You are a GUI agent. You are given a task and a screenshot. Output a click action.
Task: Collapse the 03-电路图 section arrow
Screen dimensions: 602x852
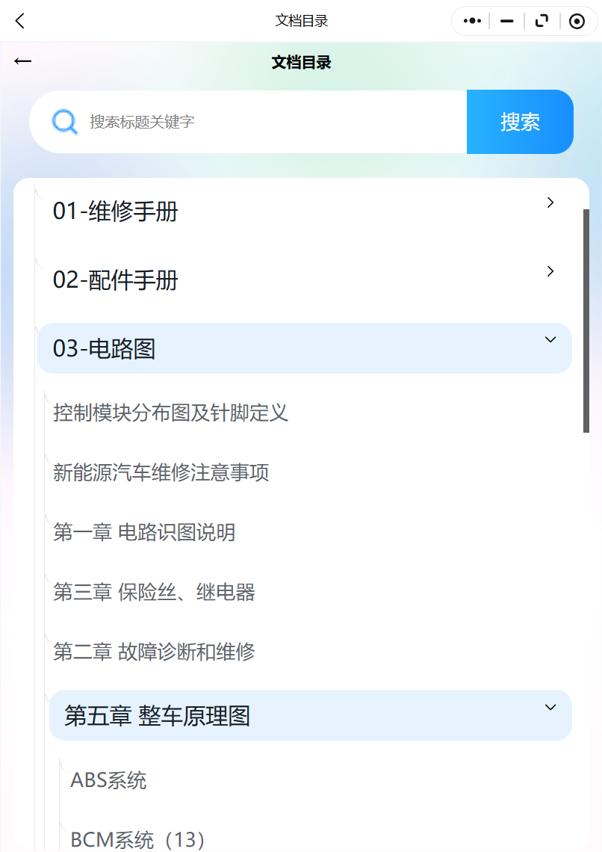[550, 340]
